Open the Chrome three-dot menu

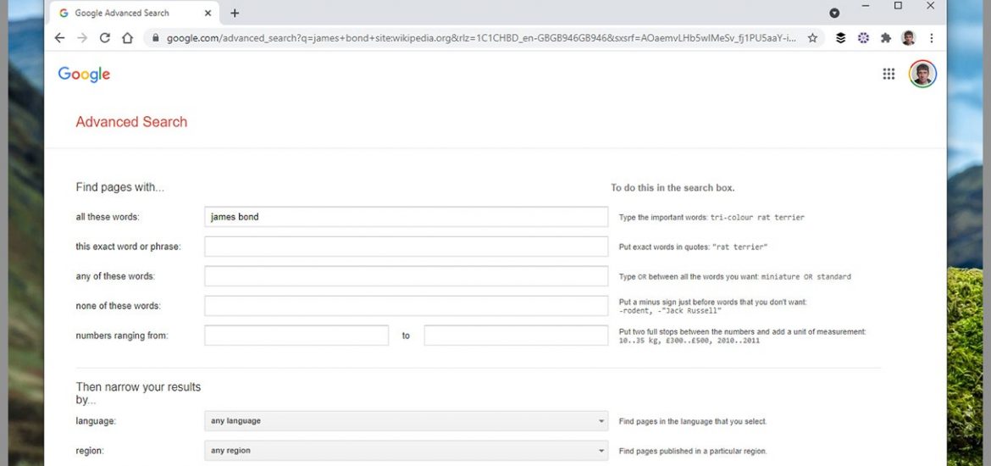click(932, 38)
